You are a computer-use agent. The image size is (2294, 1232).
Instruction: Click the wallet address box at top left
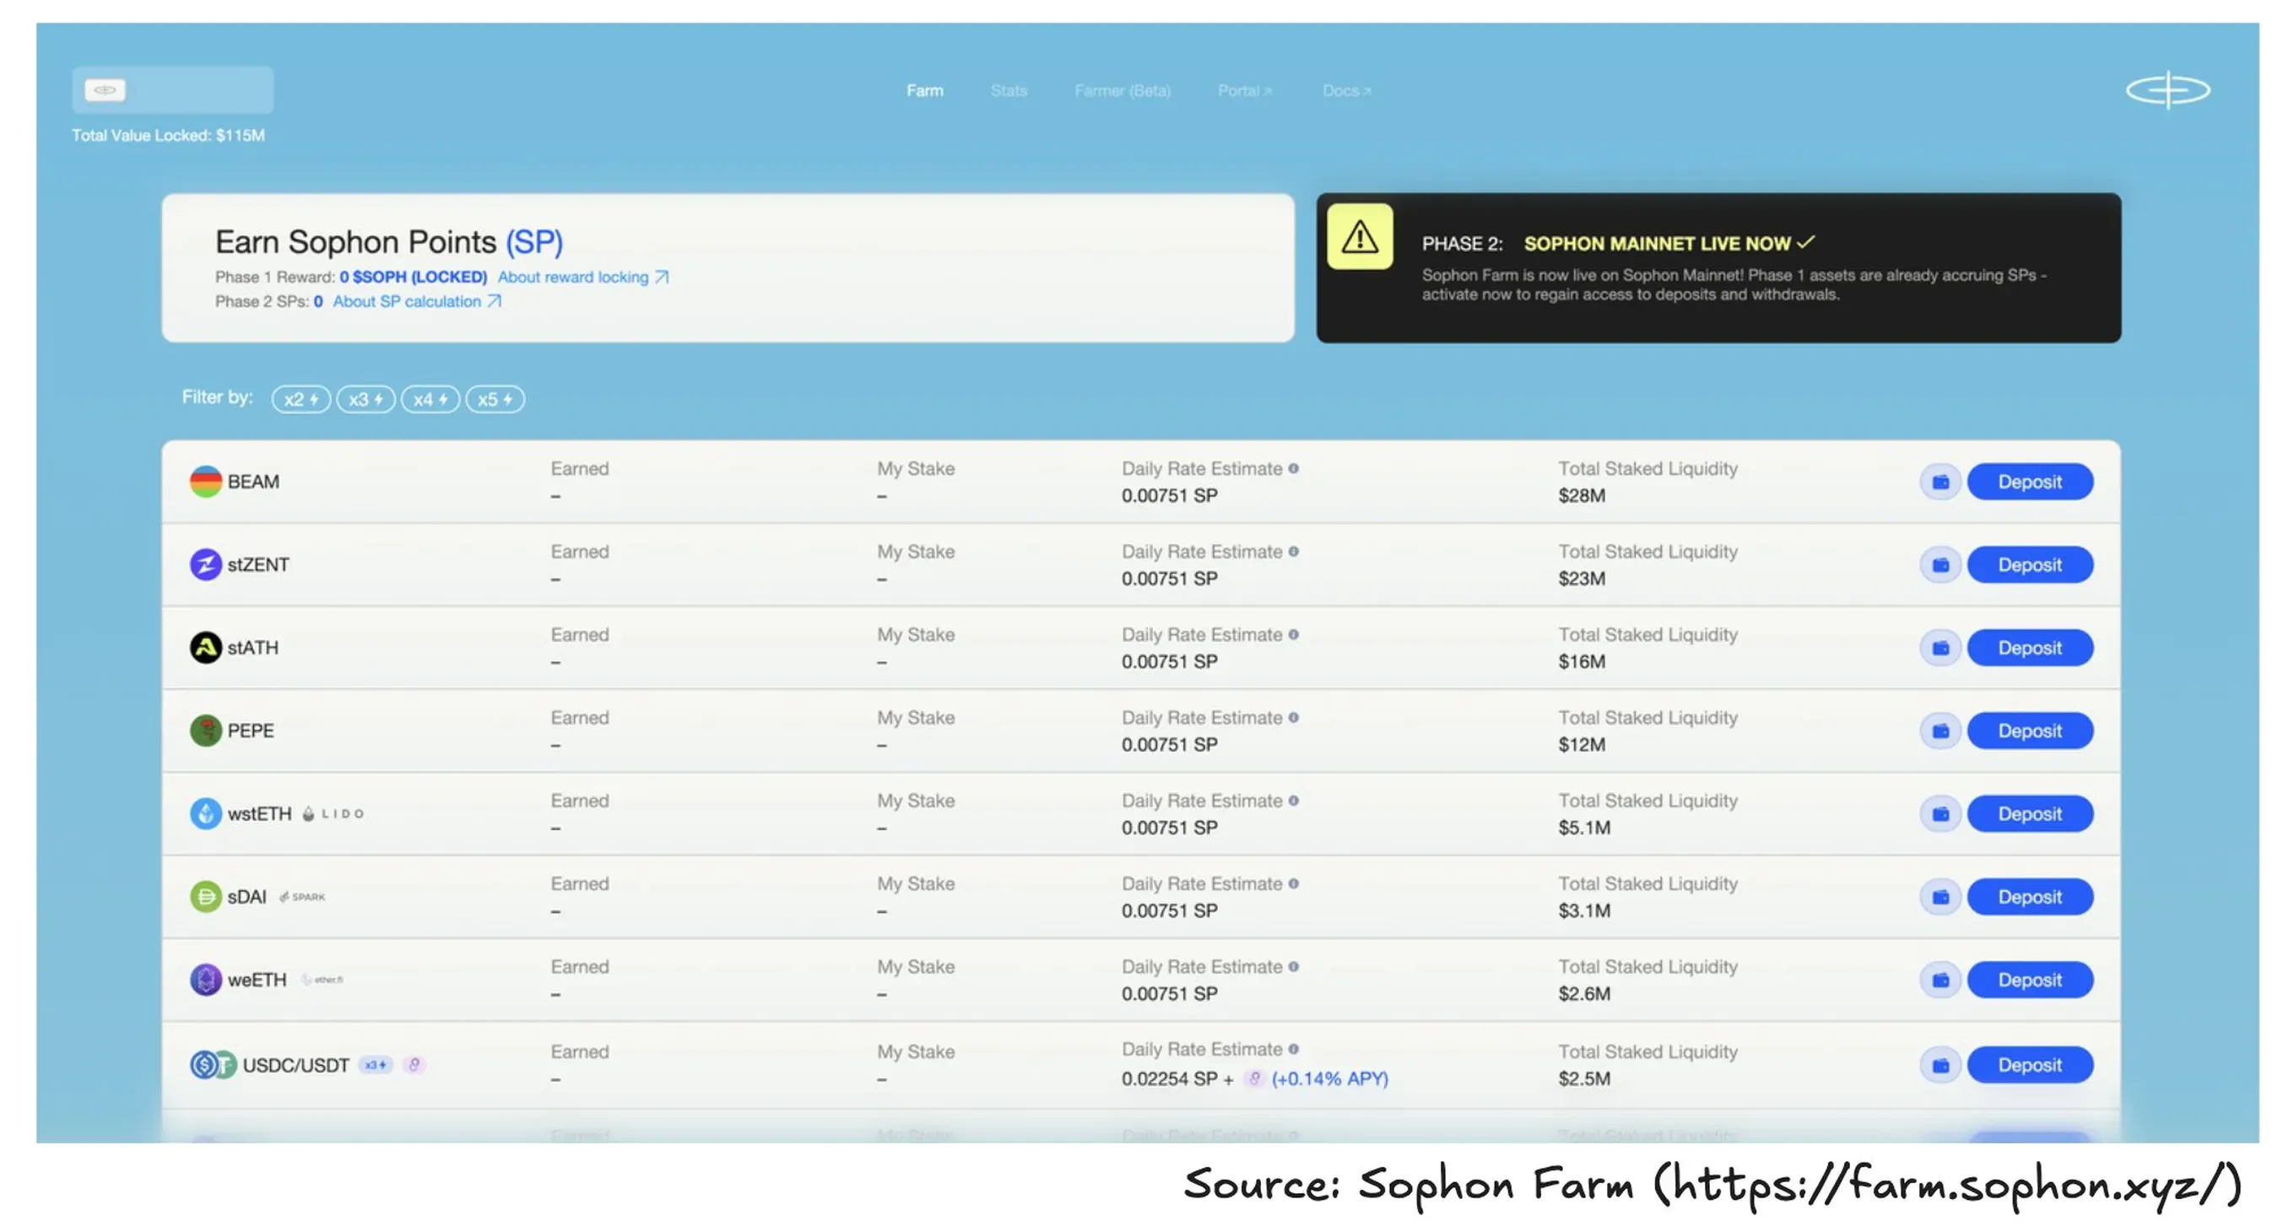(x=173, y=90)
